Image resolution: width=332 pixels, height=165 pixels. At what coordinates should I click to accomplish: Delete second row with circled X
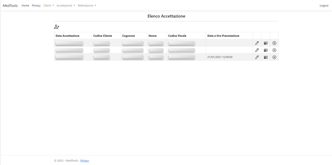point(274,50)
